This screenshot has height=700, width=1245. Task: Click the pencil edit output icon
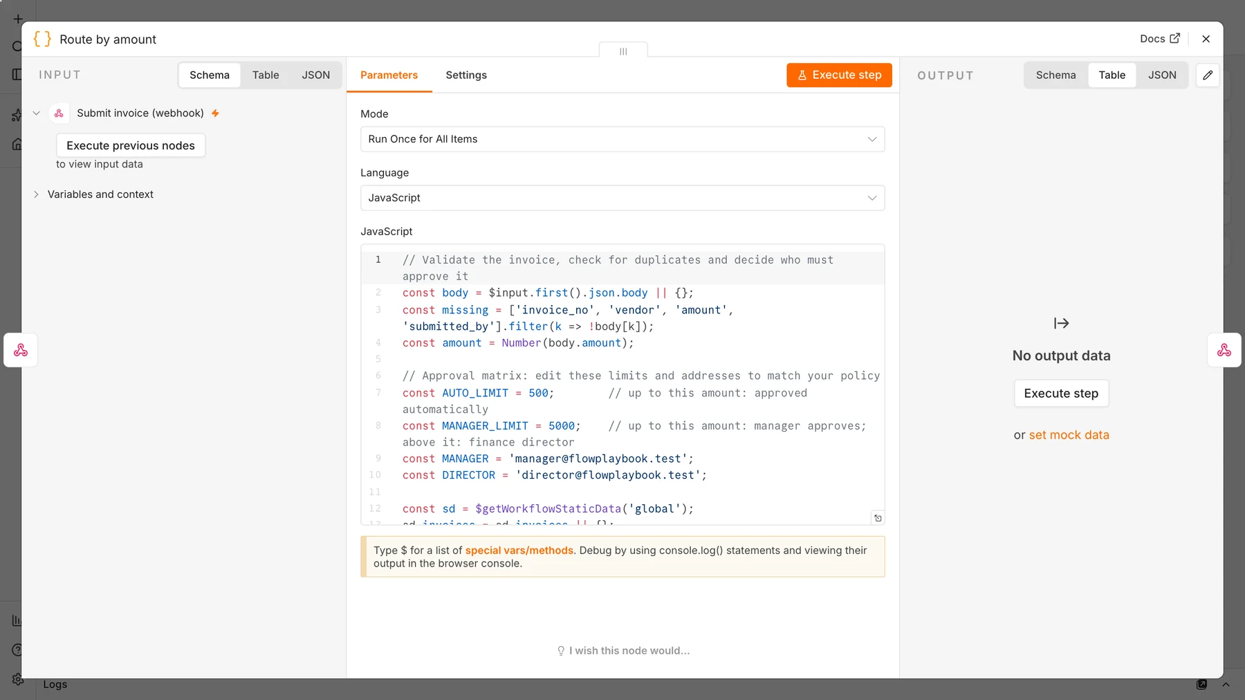1208,75
